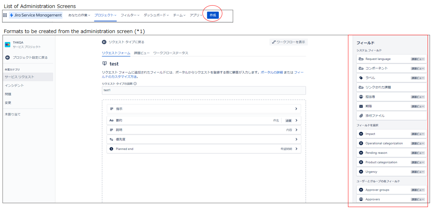Select the Request language field icon
437x214 pixels.
361,59
